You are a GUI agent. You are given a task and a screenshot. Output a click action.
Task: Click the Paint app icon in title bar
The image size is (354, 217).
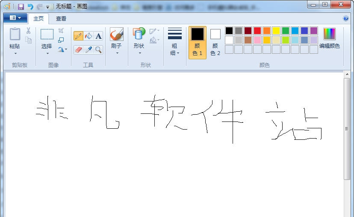(7, 6)
